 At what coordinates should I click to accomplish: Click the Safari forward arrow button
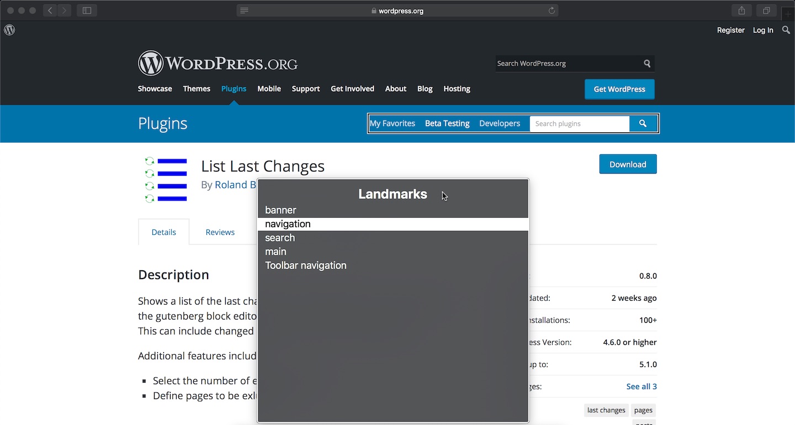tap(64, 11)
